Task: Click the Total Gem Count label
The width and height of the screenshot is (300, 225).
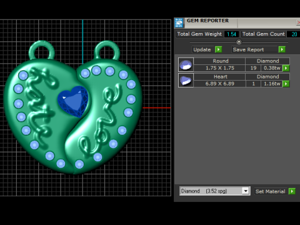Action: pos(264,34)
